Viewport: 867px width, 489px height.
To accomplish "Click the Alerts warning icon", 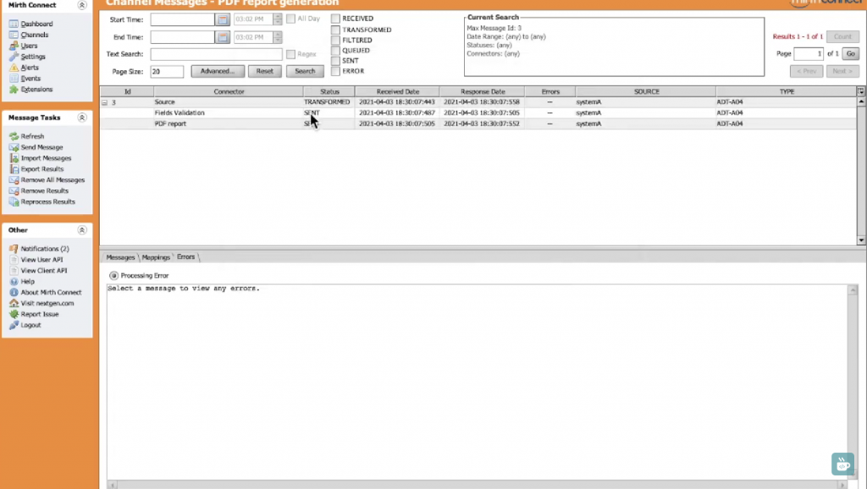I will [14, 68].
